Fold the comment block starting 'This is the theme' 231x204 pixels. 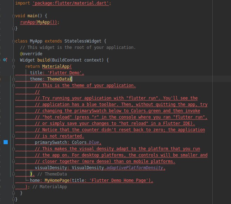point(13,86)
